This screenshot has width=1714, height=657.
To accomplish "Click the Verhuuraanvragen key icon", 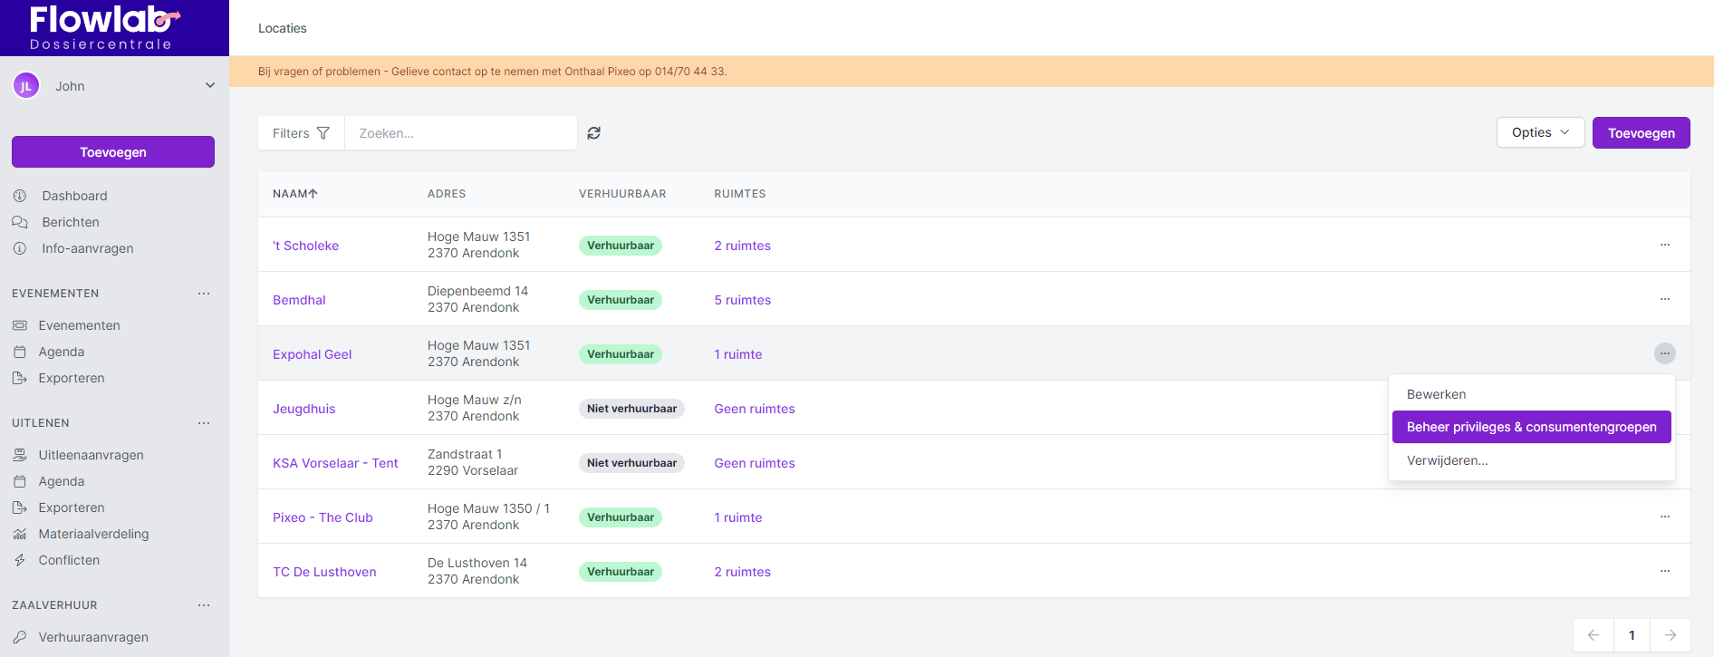I will tap(20, 637).
